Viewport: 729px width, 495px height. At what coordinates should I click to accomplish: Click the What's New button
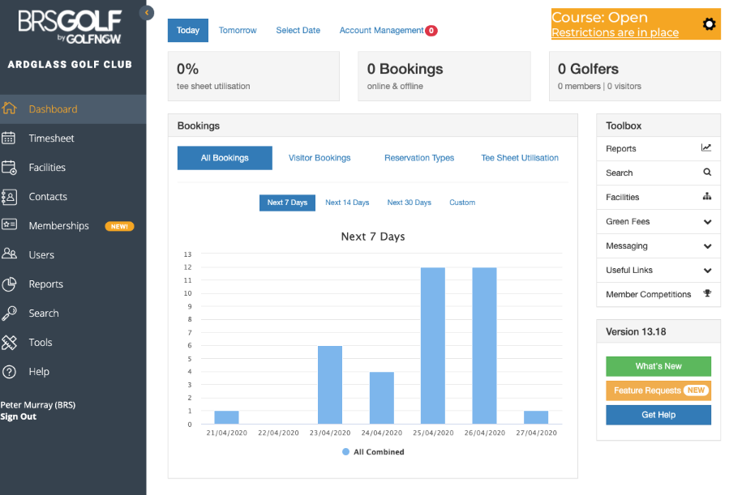[x=658, y=366]
